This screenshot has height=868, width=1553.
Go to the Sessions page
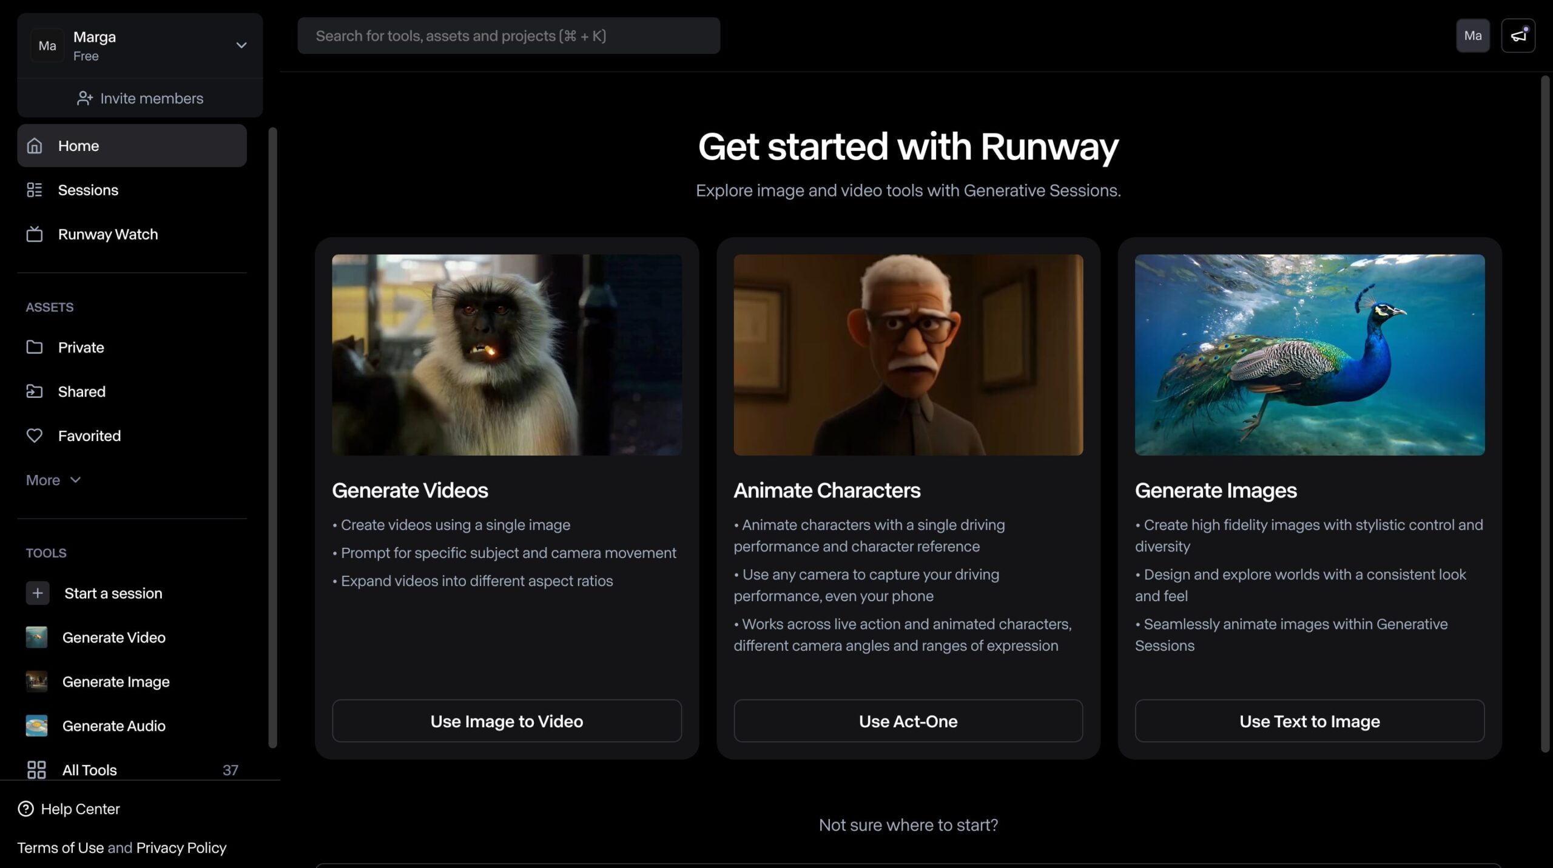tap(88, 190)
